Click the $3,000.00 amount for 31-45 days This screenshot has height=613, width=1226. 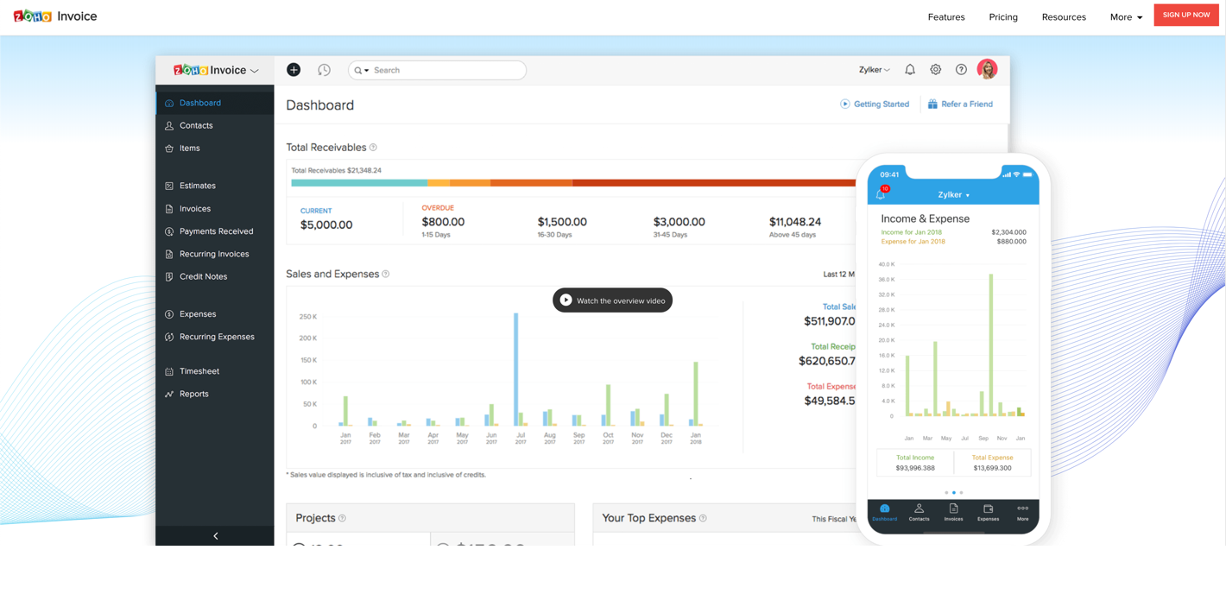tap(679, 222)
